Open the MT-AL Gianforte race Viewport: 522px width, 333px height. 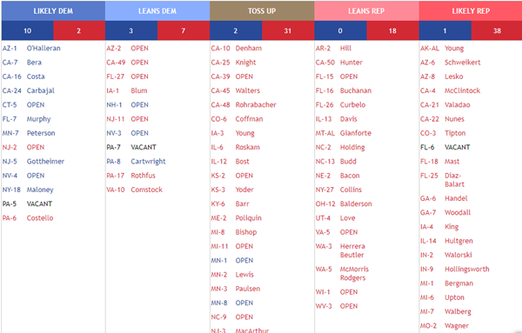point(344,133)
